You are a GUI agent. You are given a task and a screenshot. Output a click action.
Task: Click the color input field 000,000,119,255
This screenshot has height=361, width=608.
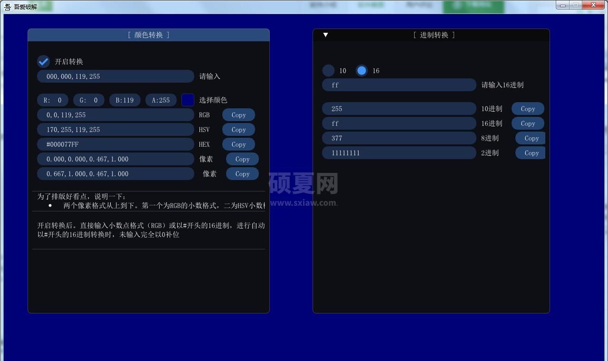pos(115,76)
